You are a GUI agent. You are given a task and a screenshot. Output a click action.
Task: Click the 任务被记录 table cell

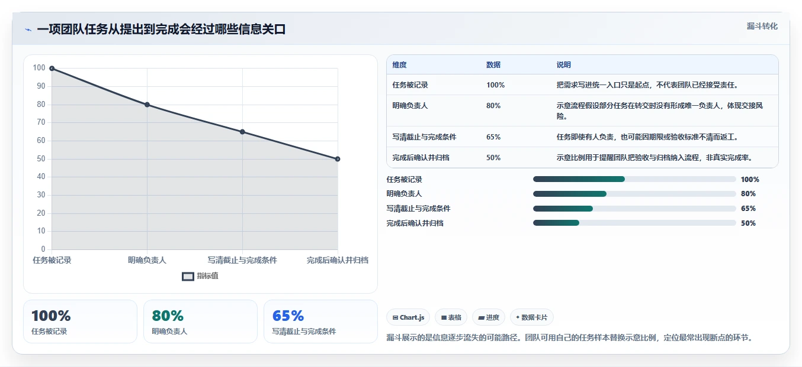tap(410, 85)
